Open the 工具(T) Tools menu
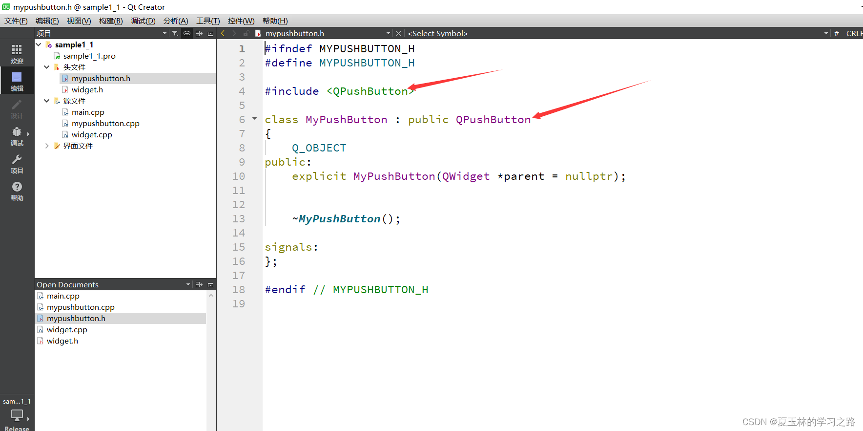Image resolution: width=863 pixels, height=431 pixels. [208, 21]
